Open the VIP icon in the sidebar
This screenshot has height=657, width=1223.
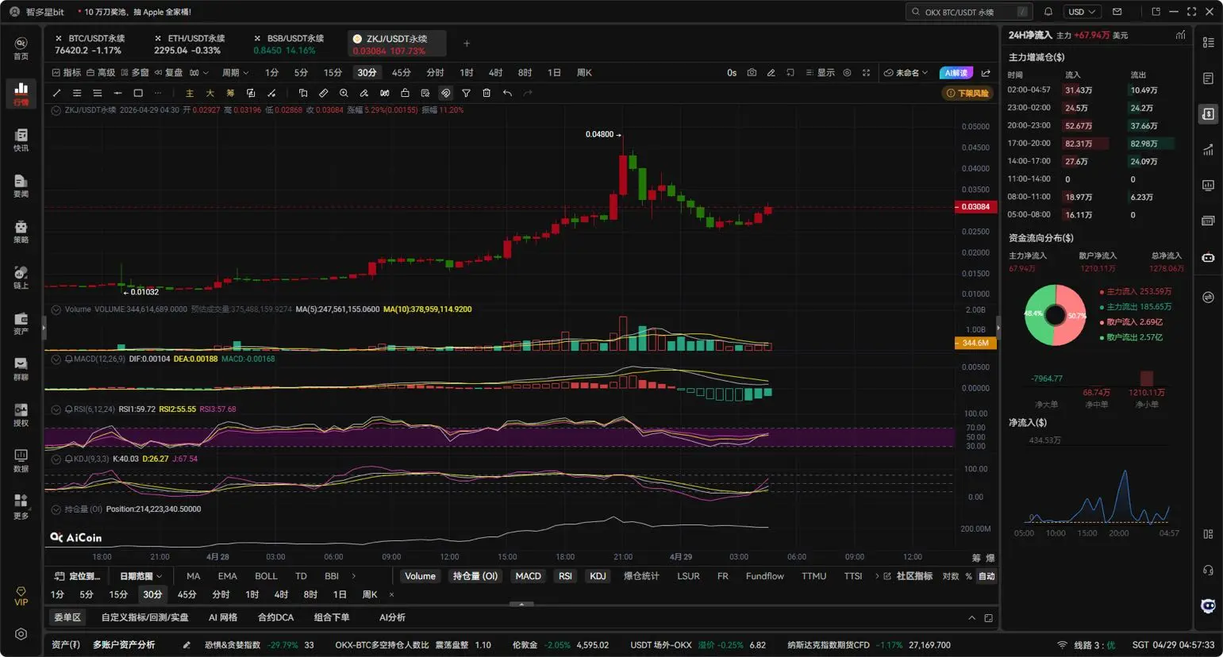[x=21, y=597]
